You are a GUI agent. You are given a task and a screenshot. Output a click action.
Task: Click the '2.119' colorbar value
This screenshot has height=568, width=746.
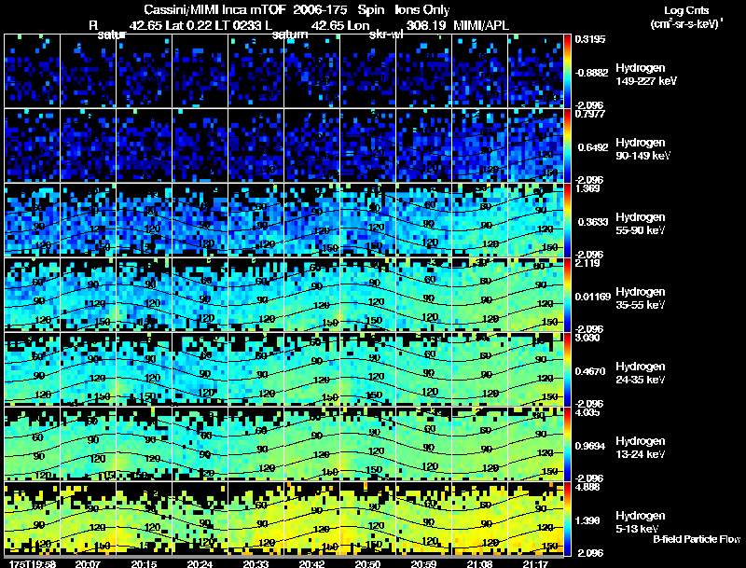[x=587, y=263]
